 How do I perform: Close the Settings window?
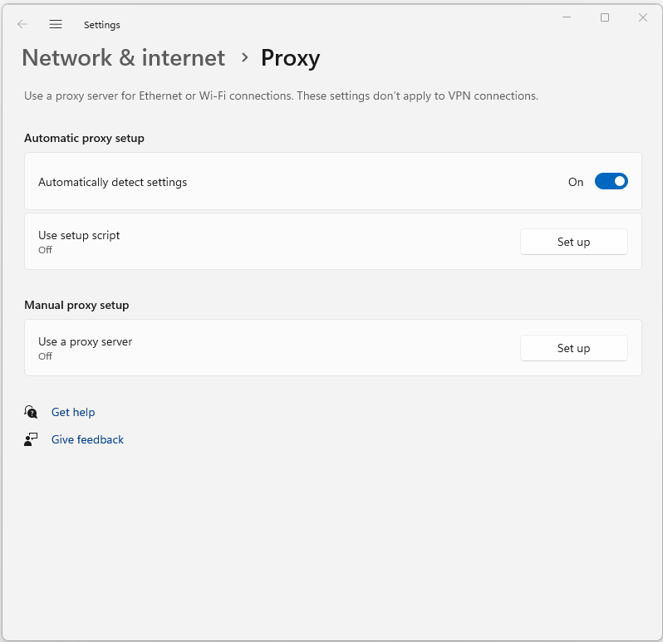click(x=643, y=17)
